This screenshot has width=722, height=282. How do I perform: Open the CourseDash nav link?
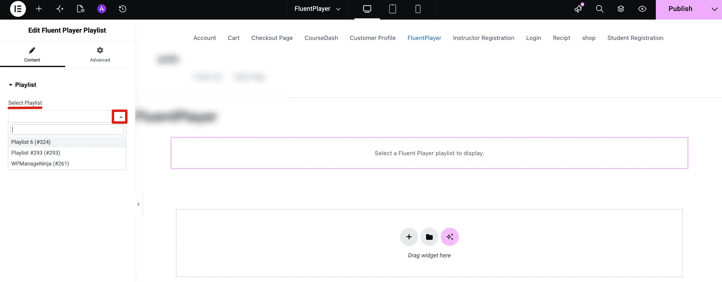[321, 38]
